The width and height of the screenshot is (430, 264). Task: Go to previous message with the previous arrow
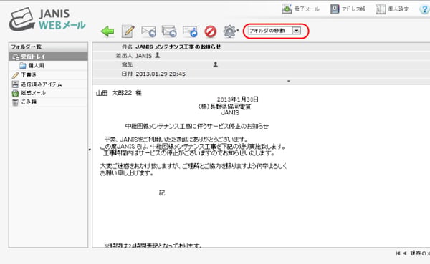click(x=405, y=253)
